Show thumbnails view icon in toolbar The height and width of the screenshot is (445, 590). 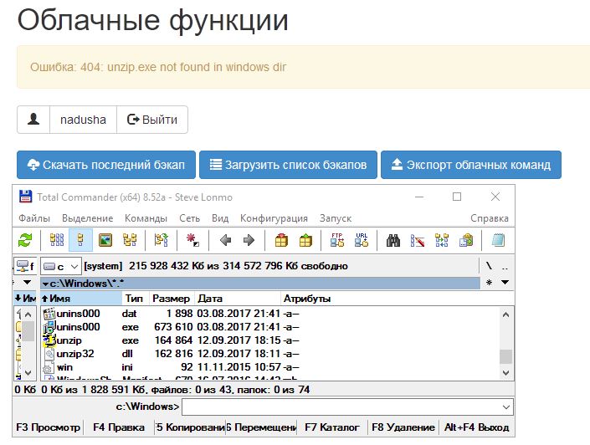(105, 240)
